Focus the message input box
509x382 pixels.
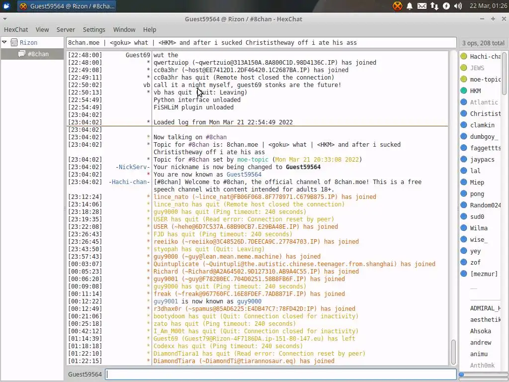pyautogui.click(x=281, y=374)
